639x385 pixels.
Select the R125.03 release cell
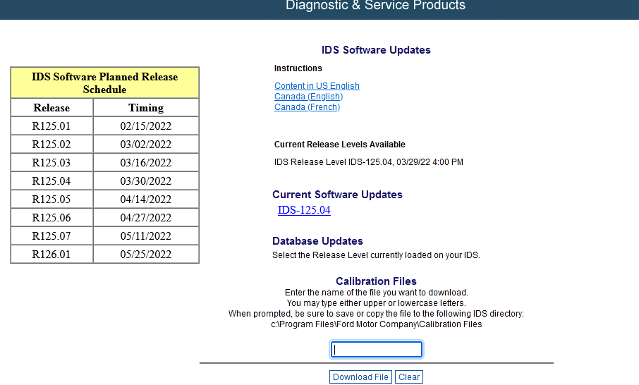click(x=51, y=163)
